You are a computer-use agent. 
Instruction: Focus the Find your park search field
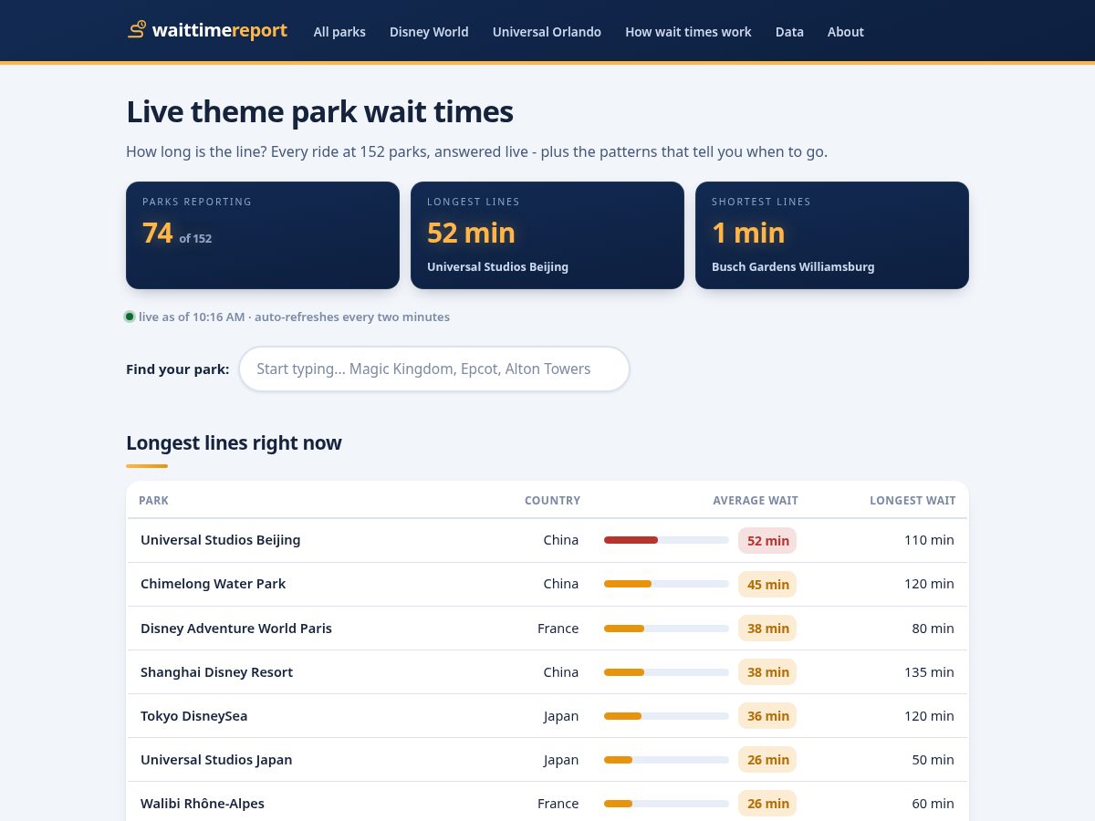point(434,369)
